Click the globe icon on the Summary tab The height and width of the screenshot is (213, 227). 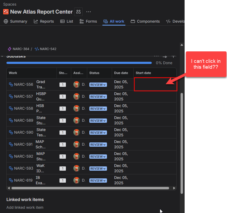coord(6,21)
